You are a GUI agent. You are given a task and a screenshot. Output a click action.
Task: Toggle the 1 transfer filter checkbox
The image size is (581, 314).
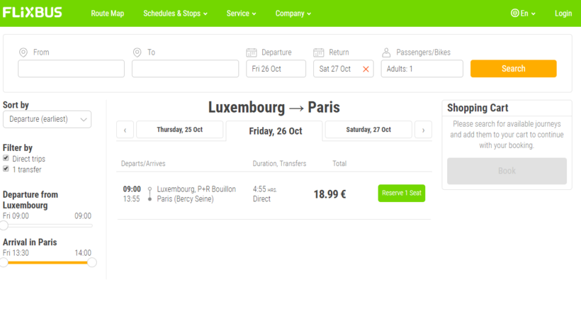(6, 169)
